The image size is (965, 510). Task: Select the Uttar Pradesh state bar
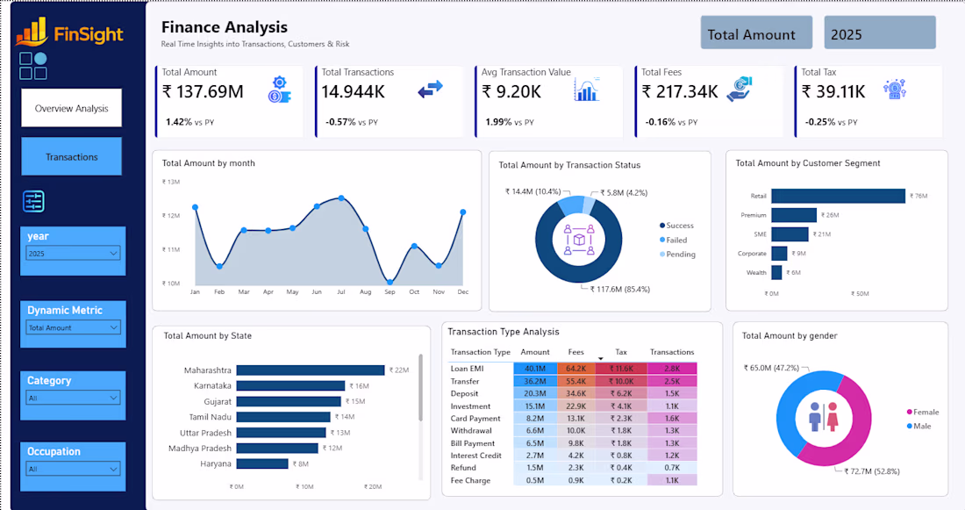282,433
